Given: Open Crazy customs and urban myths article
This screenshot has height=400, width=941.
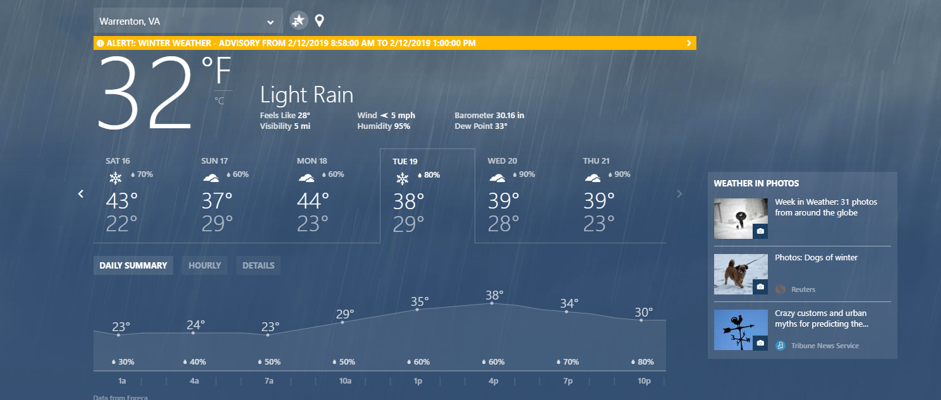Looking at the screenshot, I should tap(822, 318).
